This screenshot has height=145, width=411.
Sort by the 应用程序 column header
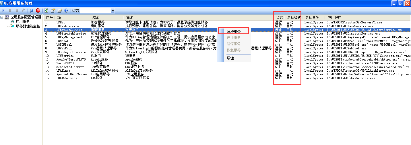368,18
